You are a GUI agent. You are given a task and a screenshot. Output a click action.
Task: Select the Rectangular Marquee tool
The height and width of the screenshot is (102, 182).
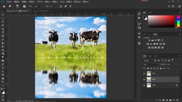tap(3, 18)
